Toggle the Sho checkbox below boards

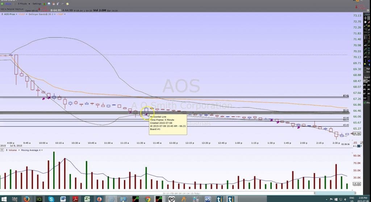365,102
